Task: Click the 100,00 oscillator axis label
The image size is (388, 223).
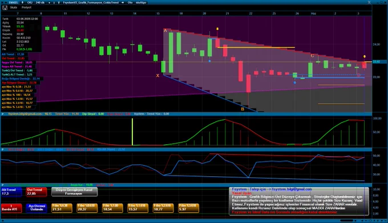Action: point(377,119)
